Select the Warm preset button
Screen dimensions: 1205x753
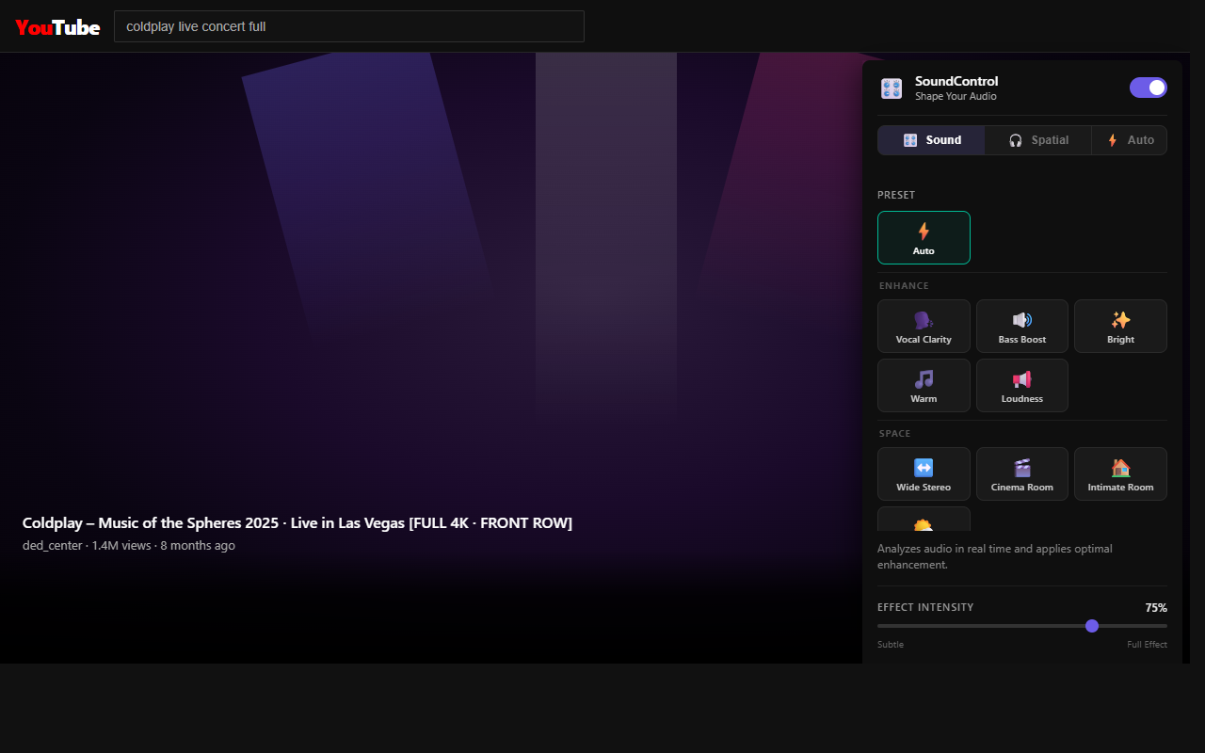tap(924, 386)
